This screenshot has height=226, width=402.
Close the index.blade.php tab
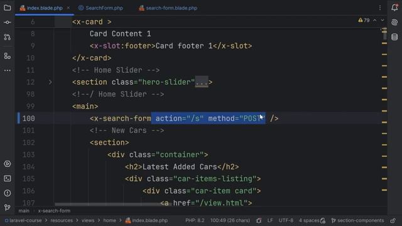pos(68,8)
